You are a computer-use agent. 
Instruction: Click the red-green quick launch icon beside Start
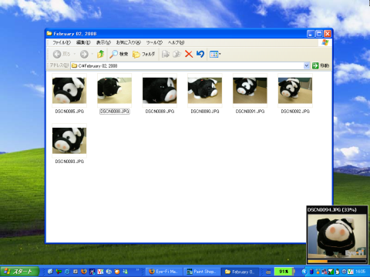(59, 272)
